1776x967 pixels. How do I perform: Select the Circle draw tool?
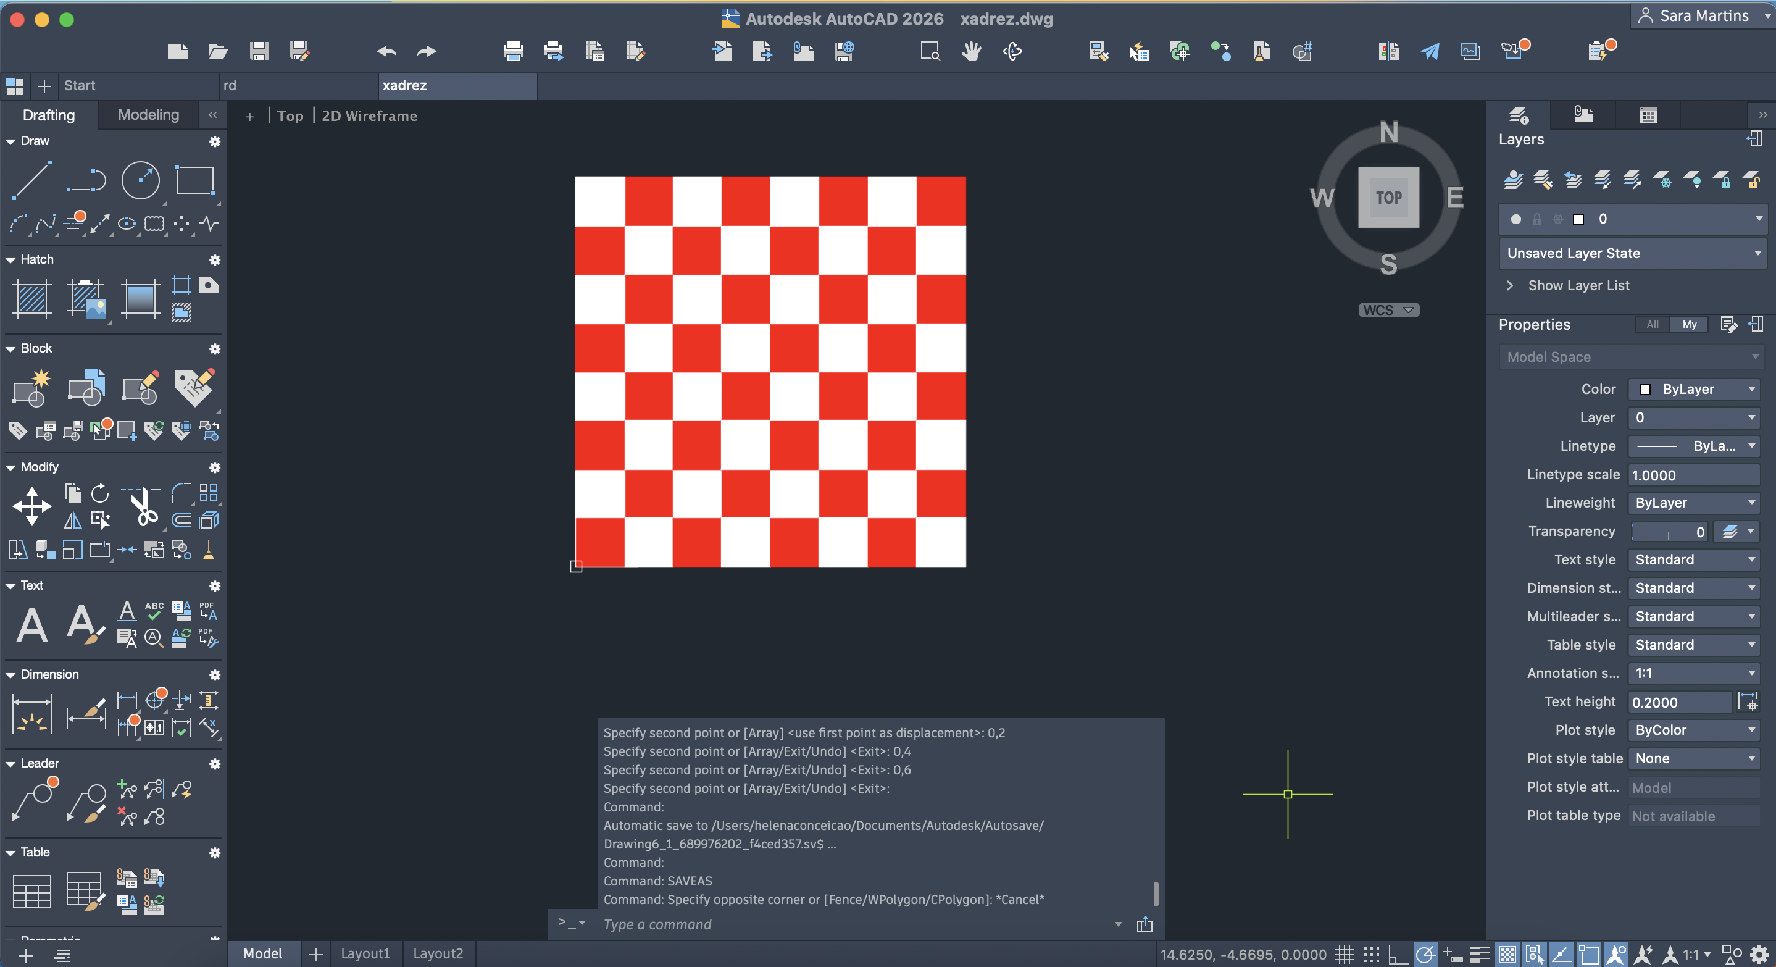click(x=141, y=180)
